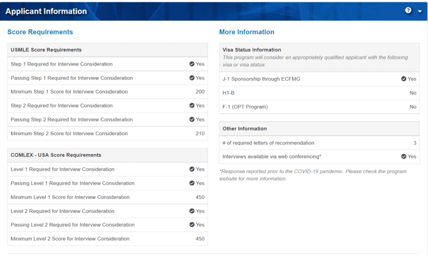Click the H1-B visa status row
428x255 pixels.
click(319, 93)
